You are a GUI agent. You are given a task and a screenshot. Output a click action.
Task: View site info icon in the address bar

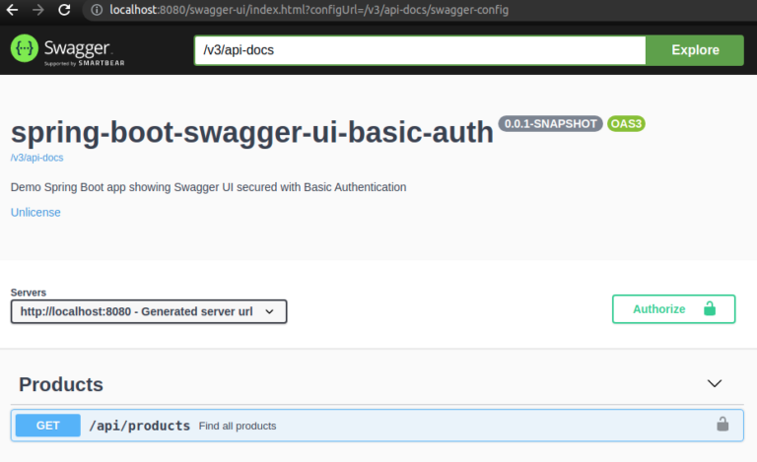pos(97,10)
